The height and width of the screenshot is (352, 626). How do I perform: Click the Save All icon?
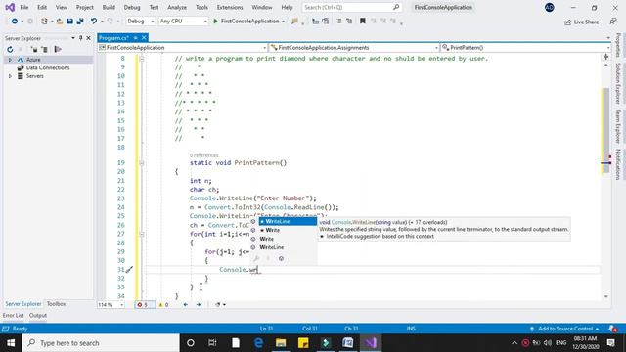[80, 22]
